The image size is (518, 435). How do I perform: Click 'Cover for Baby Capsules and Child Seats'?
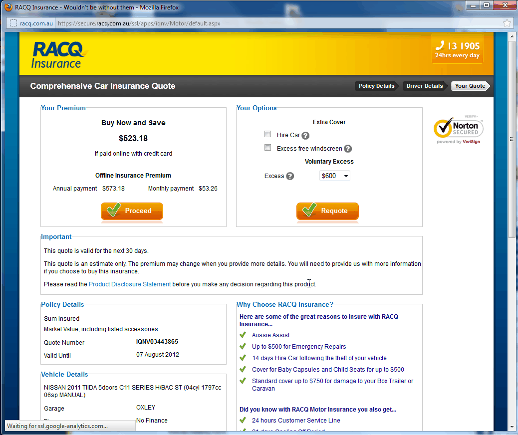coord(328,370)
